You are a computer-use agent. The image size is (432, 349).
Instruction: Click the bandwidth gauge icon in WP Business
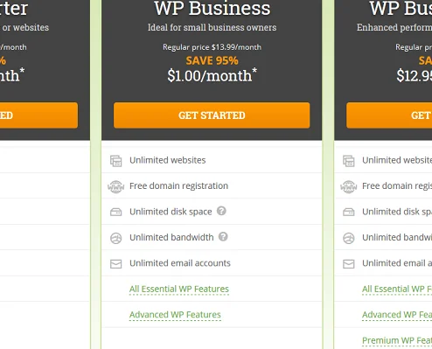[x=115, y=238]
